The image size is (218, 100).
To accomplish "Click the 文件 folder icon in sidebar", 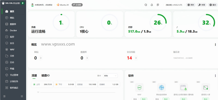I will (7, 56).
